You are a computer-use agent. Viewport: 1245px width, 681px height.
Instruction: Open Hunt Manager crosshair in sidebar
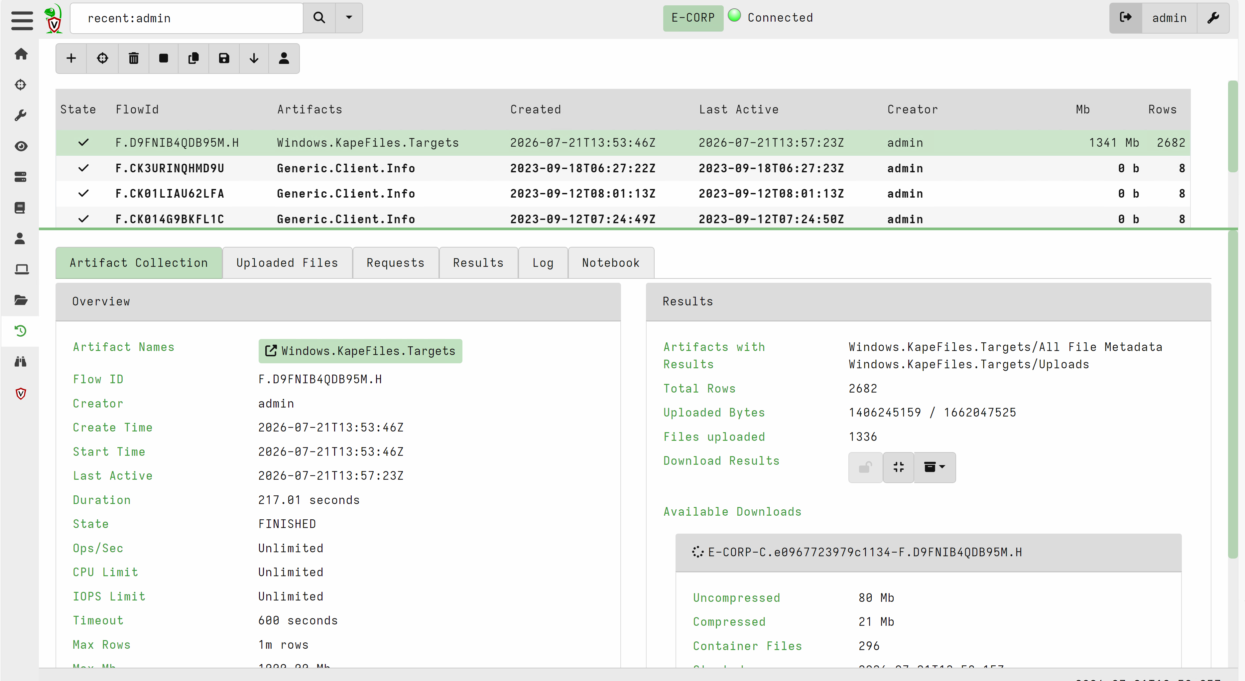[x=20, y=85]
